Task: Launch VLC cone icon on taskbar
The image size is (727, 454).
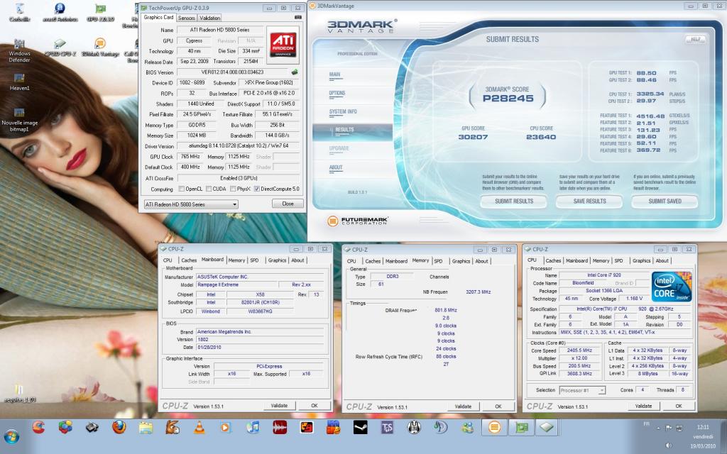Action: 199,427
